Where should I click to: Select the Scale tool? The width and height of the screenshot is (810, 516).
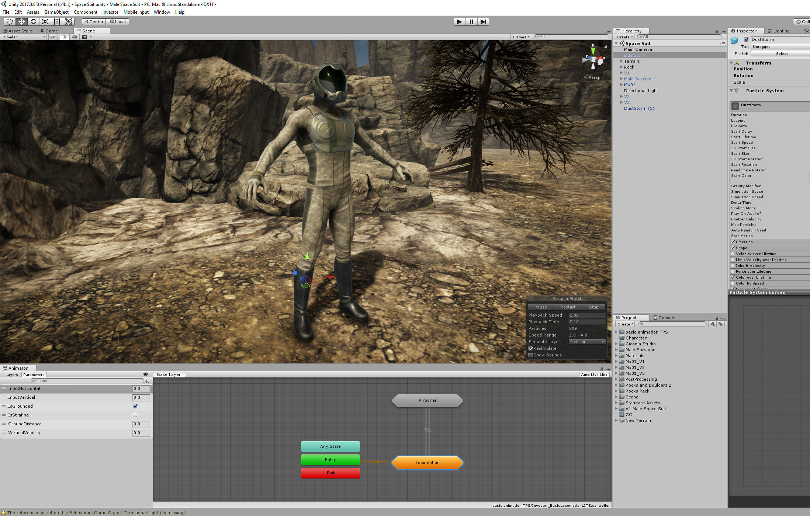pyautogui.click(x=45, y=22)
